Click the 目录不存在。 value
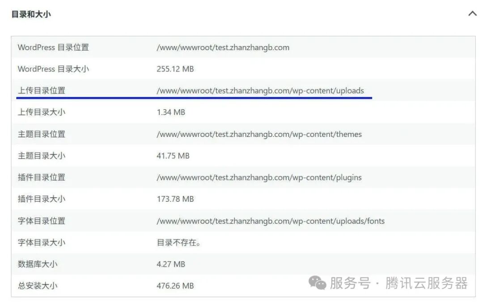This screenshot has width=483, height=302. pos(178,242)
